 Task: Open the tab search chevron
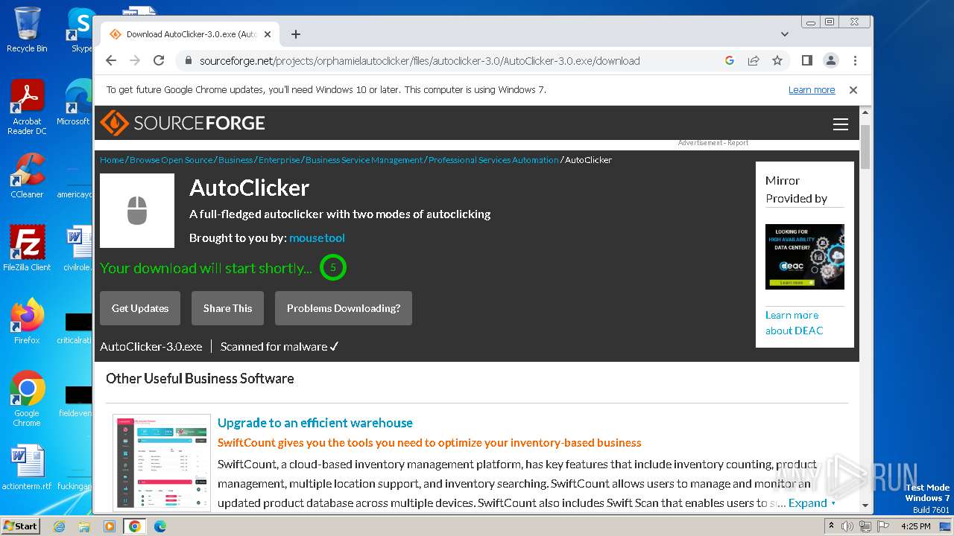(x=785, y=34)
